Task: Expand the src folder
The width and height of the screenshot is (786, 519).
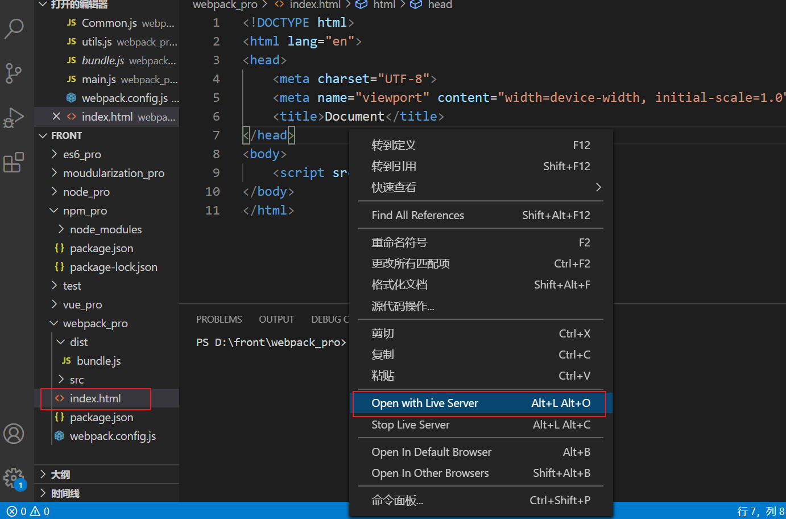Action: click(61, 380)
